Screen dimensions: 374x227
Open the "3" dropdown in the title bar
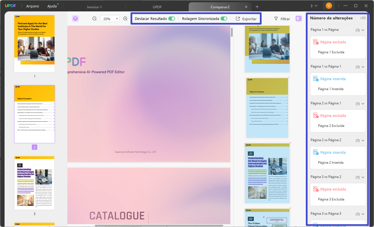pyautogui.click(x=314, y=5)
